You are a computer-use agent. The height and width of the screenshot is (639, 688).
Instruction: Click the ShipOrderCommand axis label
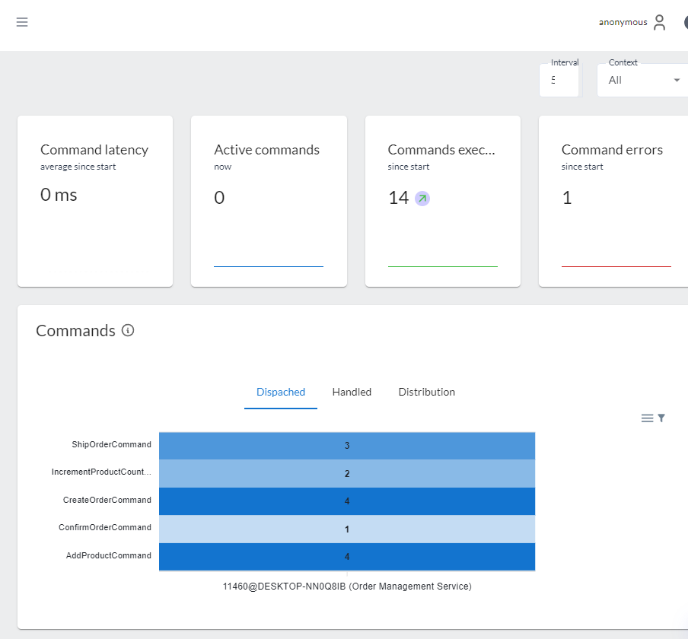[x=111, y=444]
